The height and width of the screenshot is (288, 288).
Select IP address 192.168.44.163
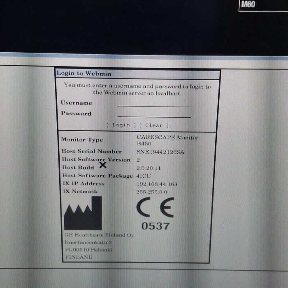pyautogui.click(x=157, y=184)
